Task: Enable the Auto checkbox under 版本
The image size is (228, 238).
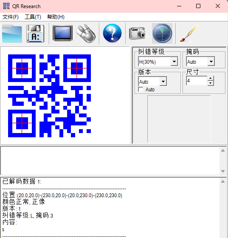Action: (x=141, y=89)
